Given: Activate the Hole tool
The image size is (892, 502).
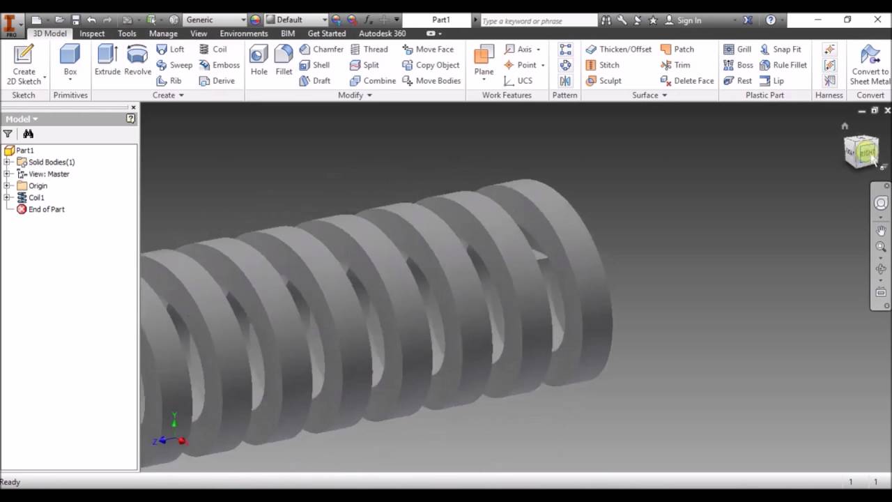Looking at the screenshot, I should tap(259, 60).
